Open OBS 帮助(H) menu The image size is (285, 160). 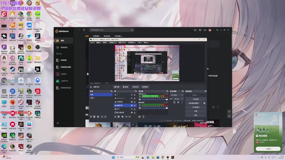(x=146, y=43)
